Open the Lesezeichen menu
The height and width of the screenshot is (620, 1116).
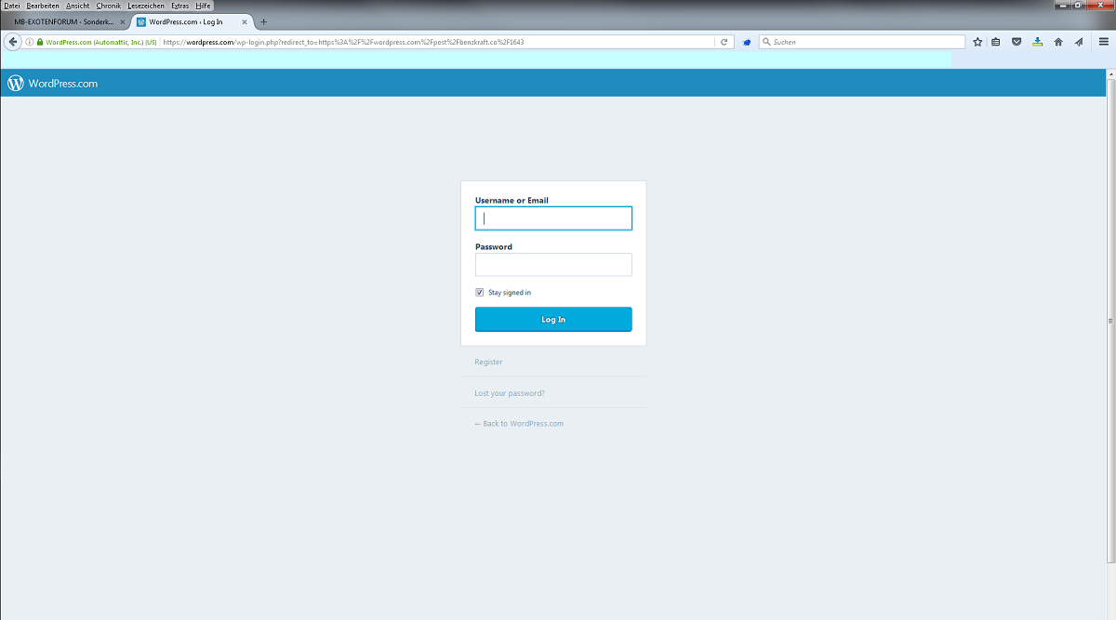pos(146,6)
